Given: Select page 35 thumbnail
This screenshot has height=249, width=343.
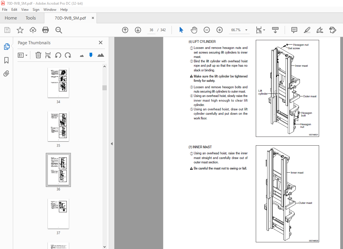Looking at the screenshot, I should pos(58,126).
